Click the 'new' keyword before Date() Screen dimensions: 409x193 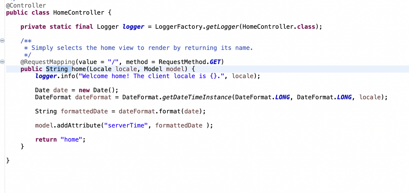click(84, 90)
